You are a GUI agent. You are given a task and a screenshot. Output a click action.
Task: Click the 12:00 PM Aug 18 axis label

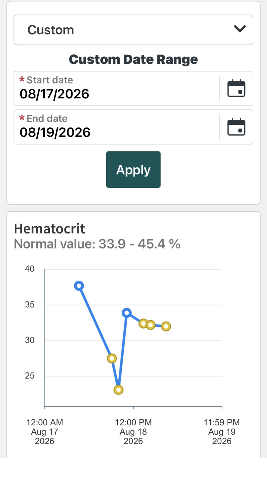(x=133, y=432)
